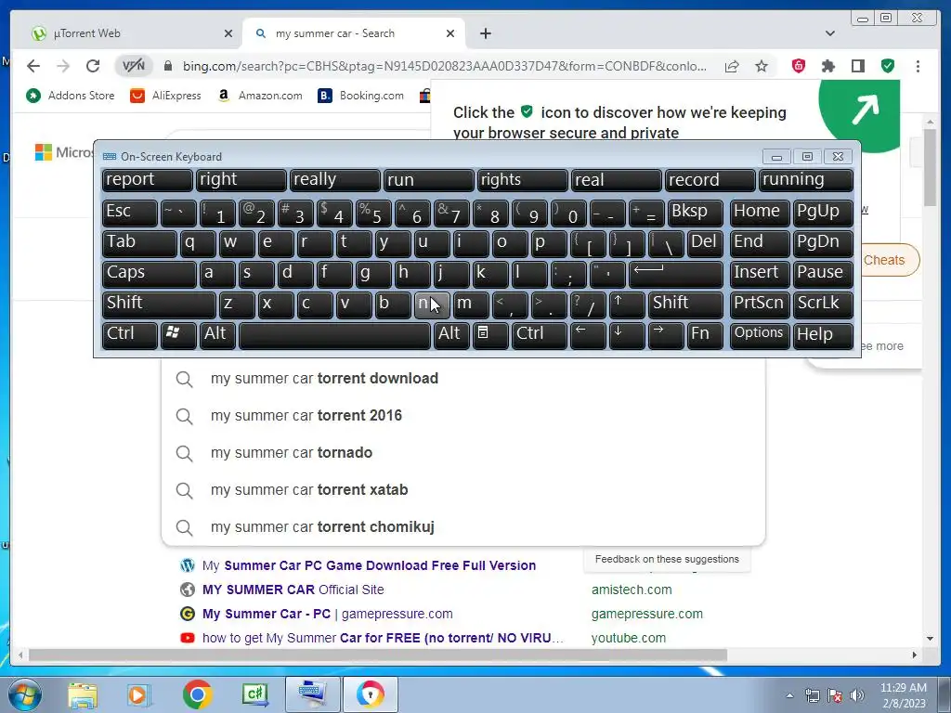Open a new tab with plus button
Viewport: 951px width, 713px height.
coord(485,33)
